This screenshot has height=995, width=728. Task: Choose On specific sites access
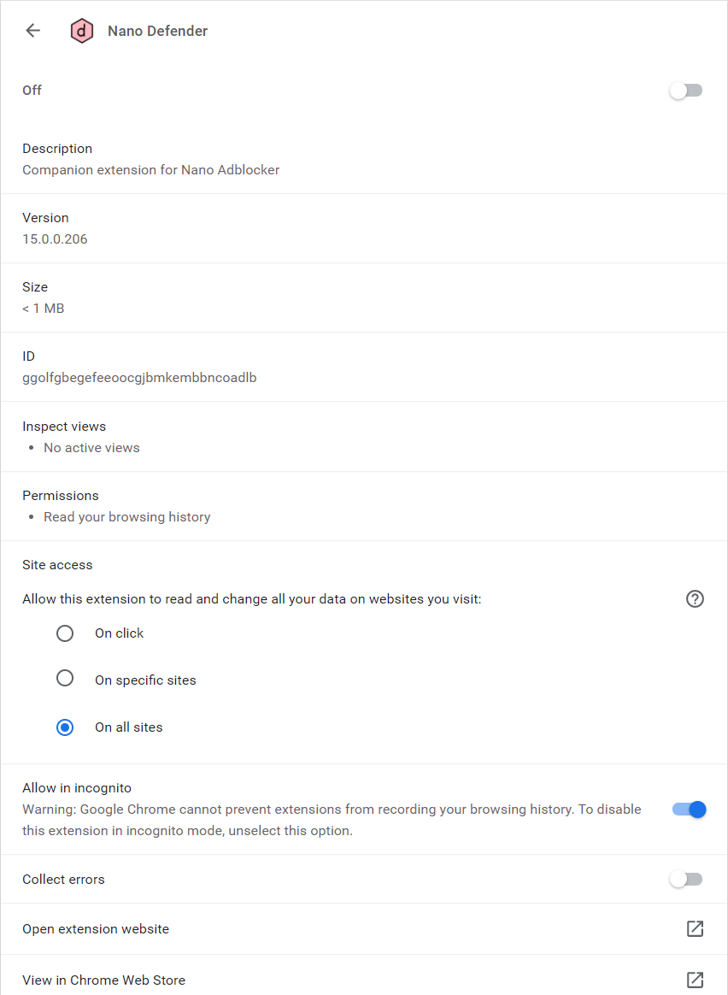[65, 678]
